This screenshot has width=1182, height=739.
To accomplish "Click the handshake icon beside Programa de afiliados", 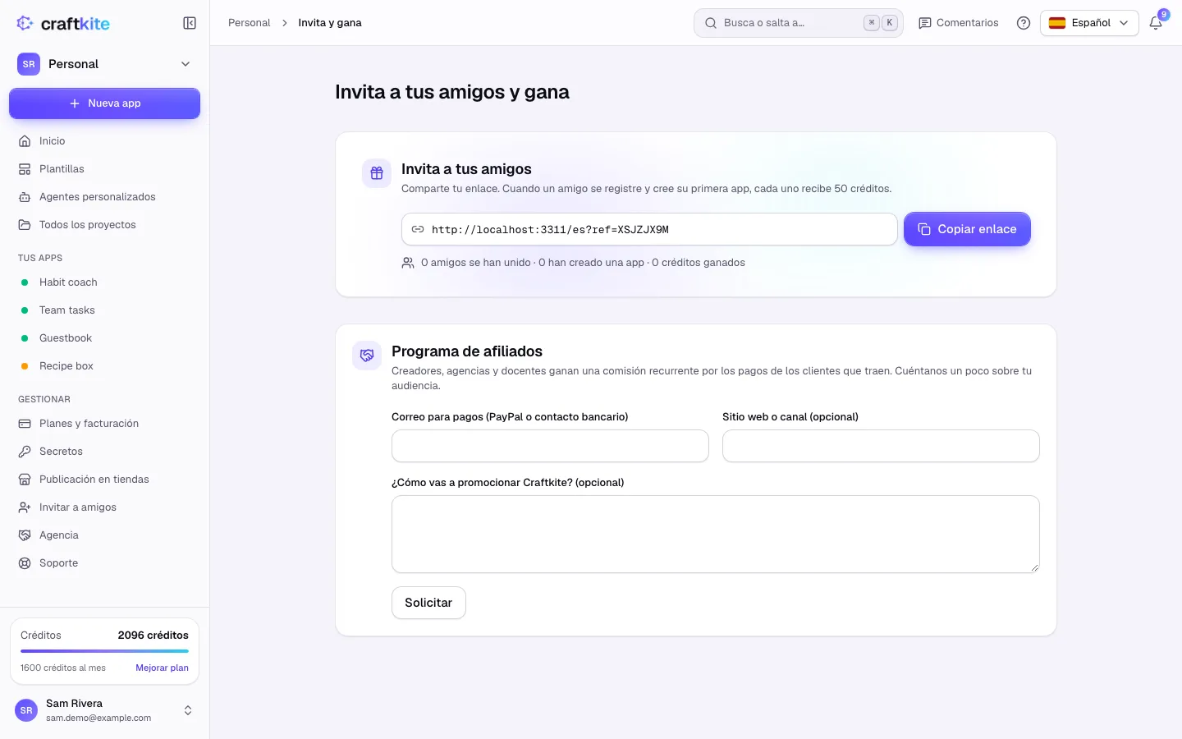I will [367, 356].
